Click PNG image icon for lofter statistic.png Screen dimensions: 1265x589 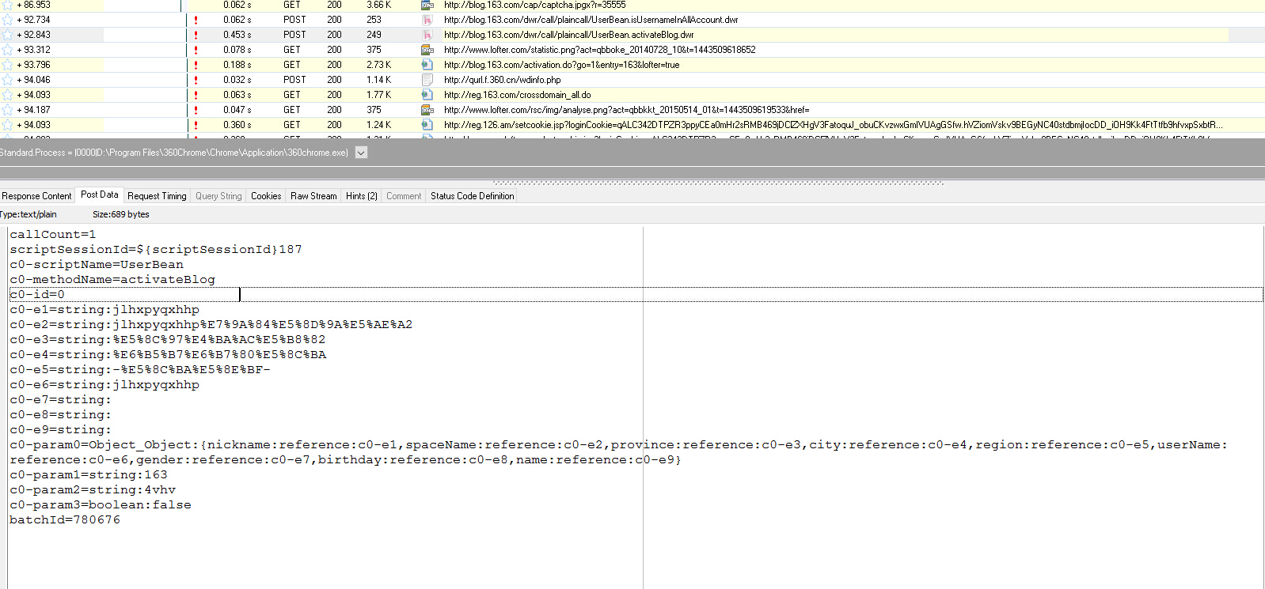[427, 50]
